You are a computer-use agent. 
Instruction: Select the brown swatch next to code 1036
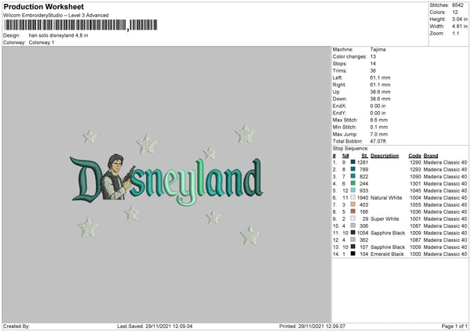point(353,211)
